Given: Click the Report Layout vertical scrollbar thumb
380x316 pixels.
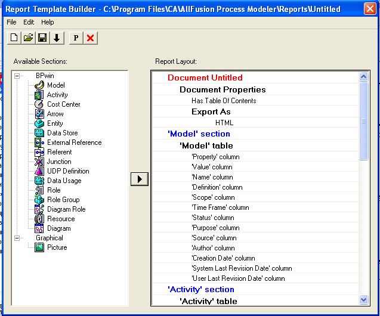Looking at the screenshot, I should tap(363, 121).
